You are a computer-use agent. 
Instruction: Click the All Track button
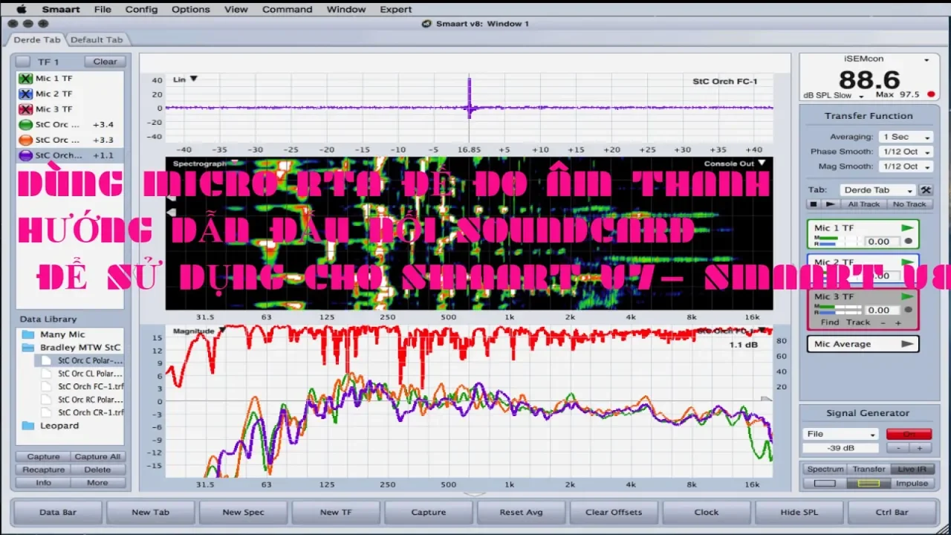(x=864, y=204)
